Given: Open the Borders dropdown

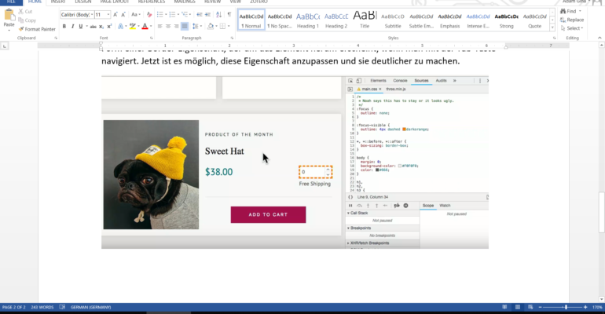Looking at the screenshot, I should click(x=229, y=26).
